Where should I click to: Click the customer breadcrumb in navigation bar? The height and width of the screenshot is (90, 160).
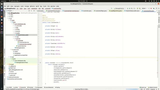pos(48,8)
